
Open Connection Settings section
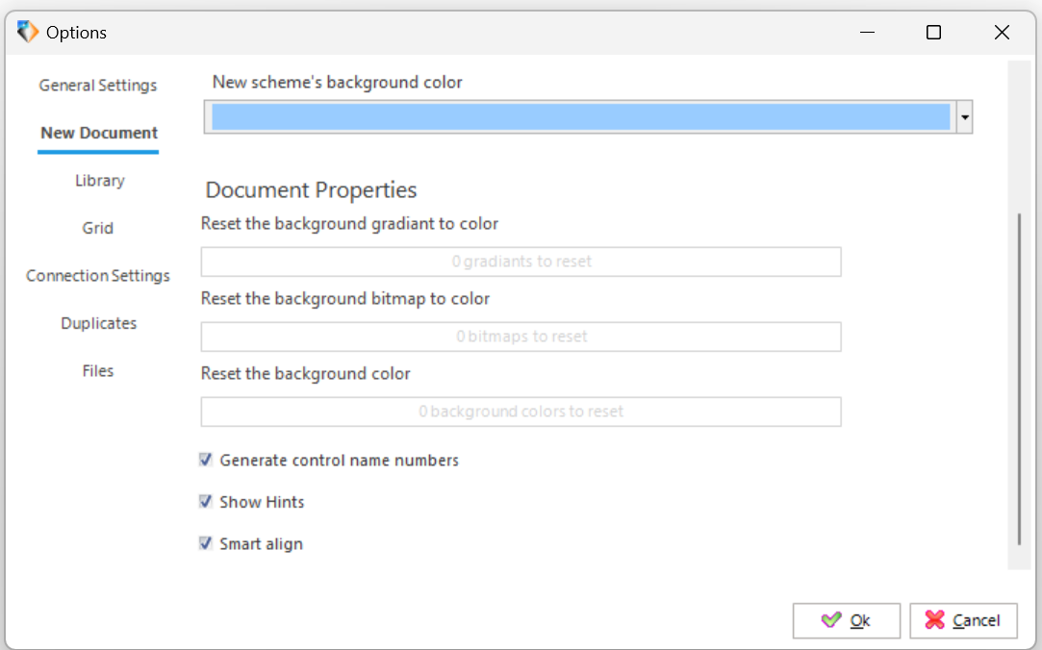point(98,276)
